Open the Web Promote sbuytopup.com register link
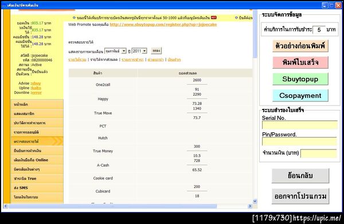Screen dimensions: 344x224 163,25
